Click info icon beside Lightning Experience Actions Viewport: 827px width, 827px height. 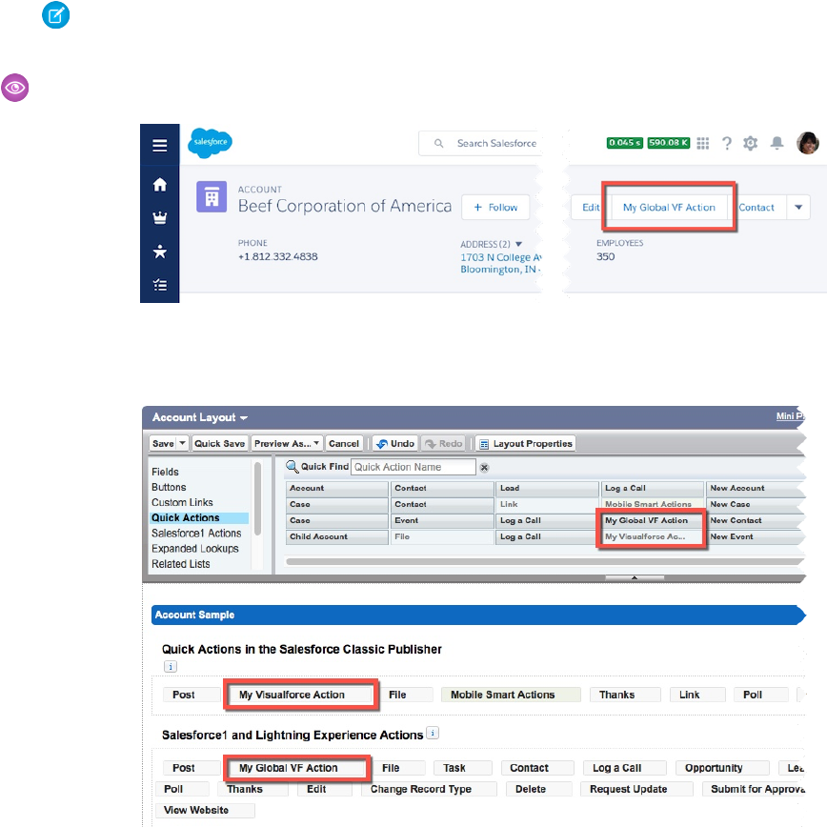(433, 733)
